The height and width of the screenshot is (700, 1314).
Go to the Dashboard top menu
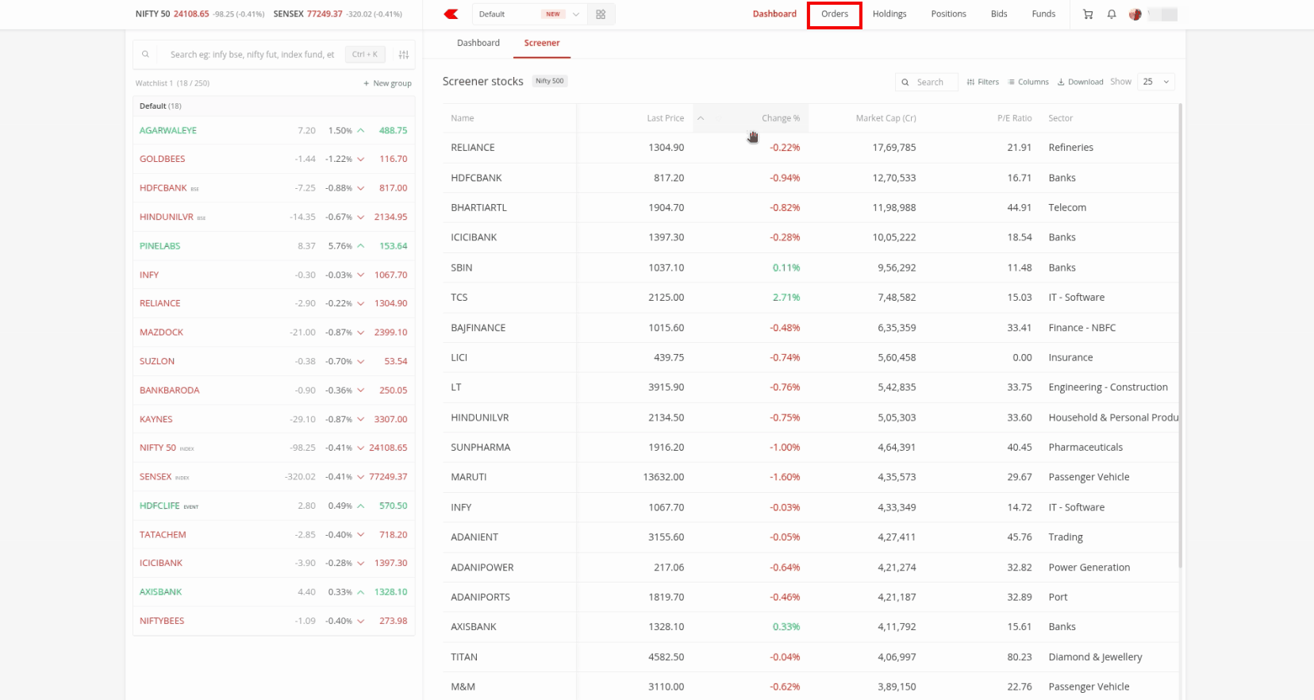pos(774,14)
